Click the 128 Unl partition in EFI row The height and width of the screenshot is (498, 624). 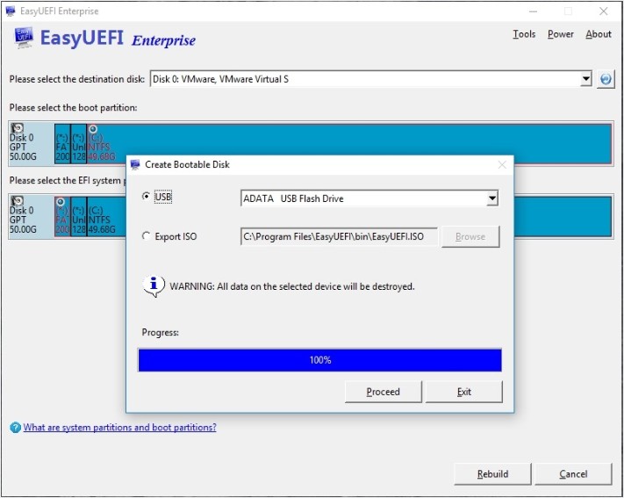click(79, 216)
